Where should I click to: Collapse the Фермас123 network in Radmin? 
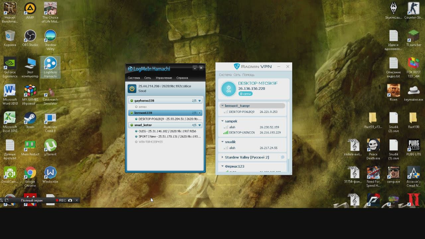(x=222, y=166)
